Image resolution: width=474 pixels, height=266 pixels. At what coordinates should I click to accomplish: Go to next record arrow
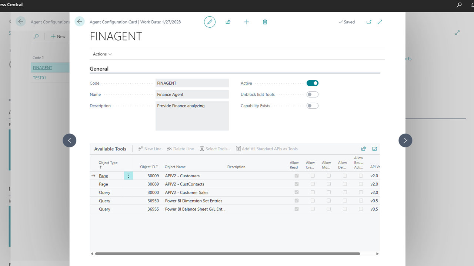click(405, 140)
